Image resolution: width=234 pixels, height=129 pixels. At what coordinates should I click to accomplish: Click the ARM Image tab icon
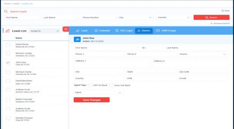pyautogui.click(x=158, y=31)
